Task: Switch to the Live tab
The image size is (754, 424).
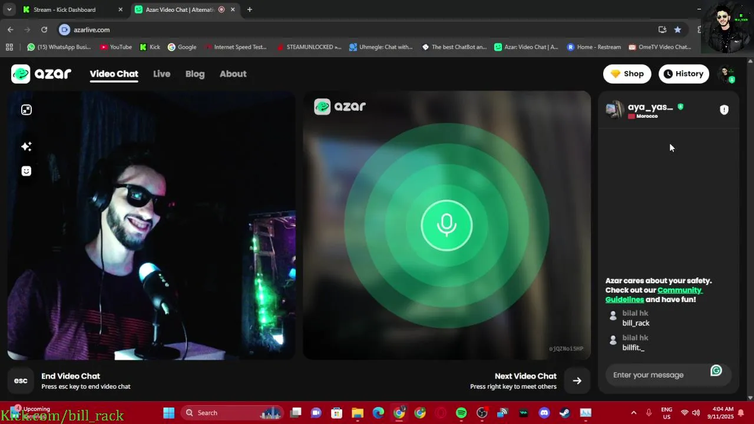Action: tap(161, 74)
